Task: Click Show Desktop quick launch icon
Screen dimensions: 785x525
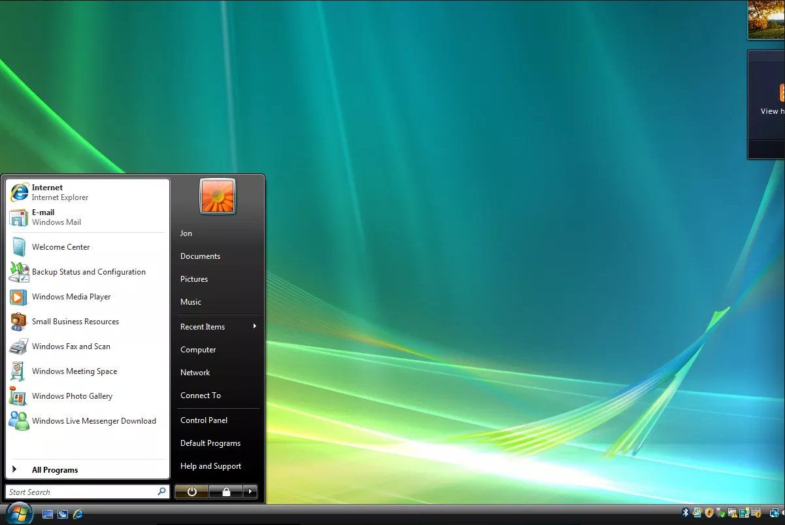Action: click(48, 515)
